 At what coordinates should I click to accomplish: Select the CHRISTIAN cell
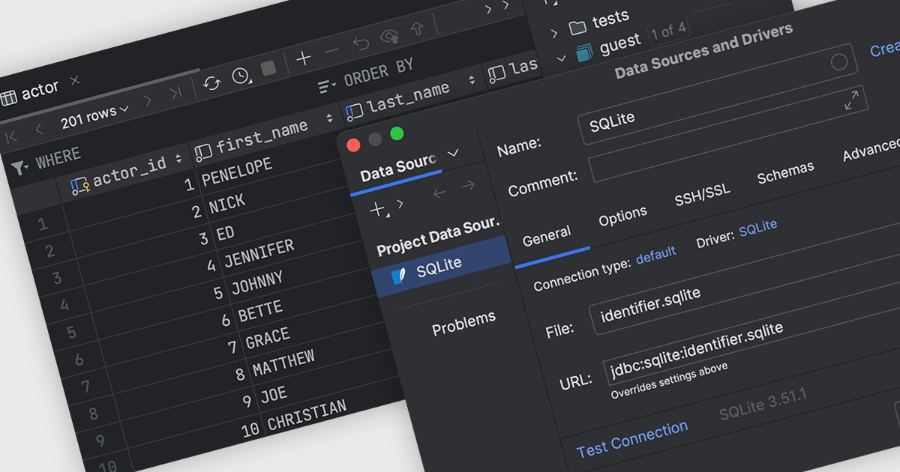pyautogui.click(x=307, y=416)
